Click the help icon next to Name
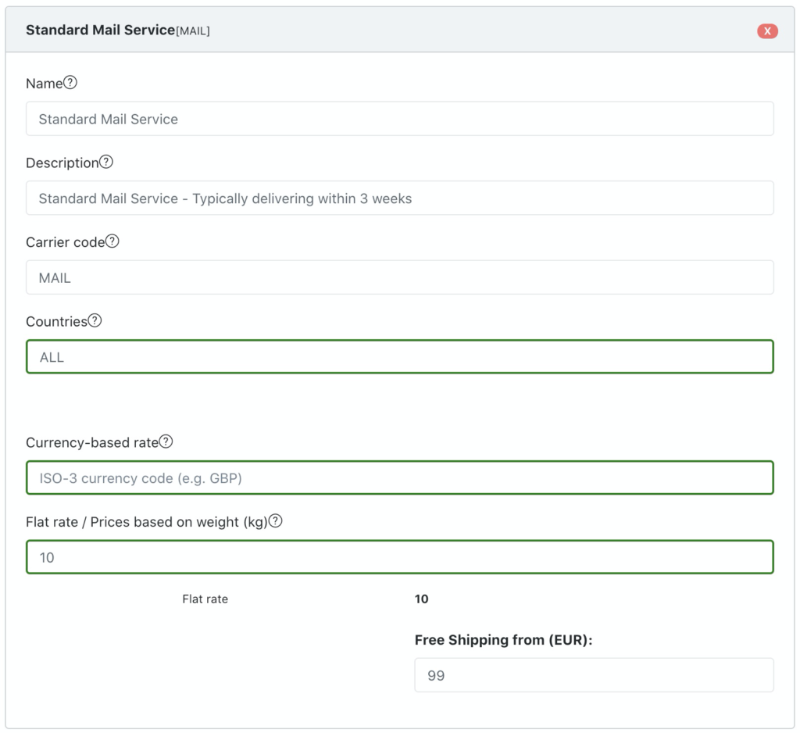800x733 pixels. click(70, 83)
